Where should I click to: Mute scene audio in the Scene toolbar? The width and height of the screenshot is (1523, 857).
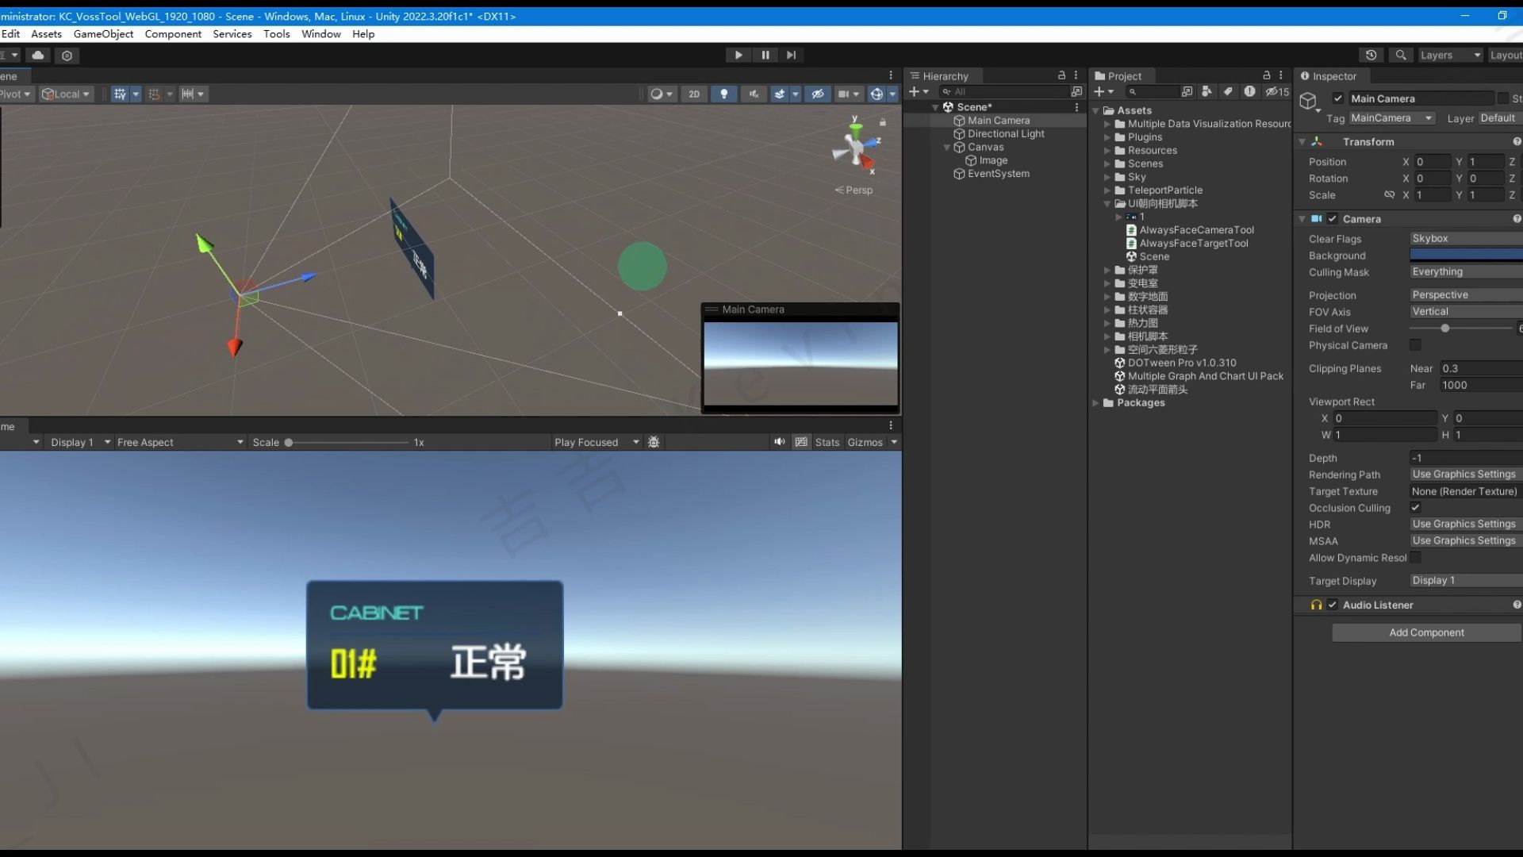point(753,94)
